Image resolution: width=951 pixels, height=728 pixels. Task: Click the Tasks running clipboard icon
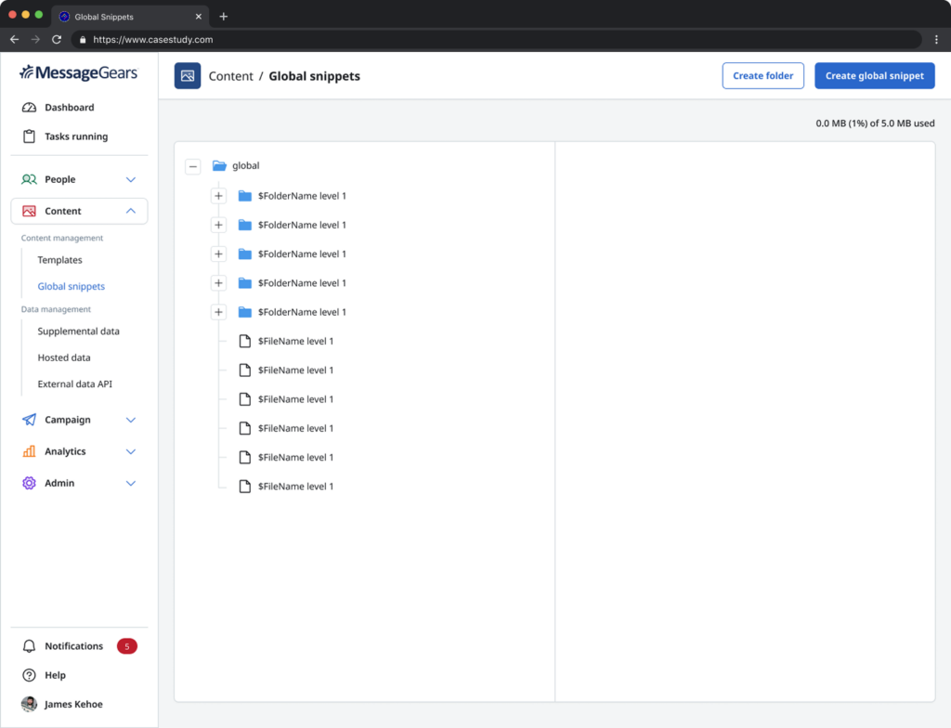tap(29, 136)
